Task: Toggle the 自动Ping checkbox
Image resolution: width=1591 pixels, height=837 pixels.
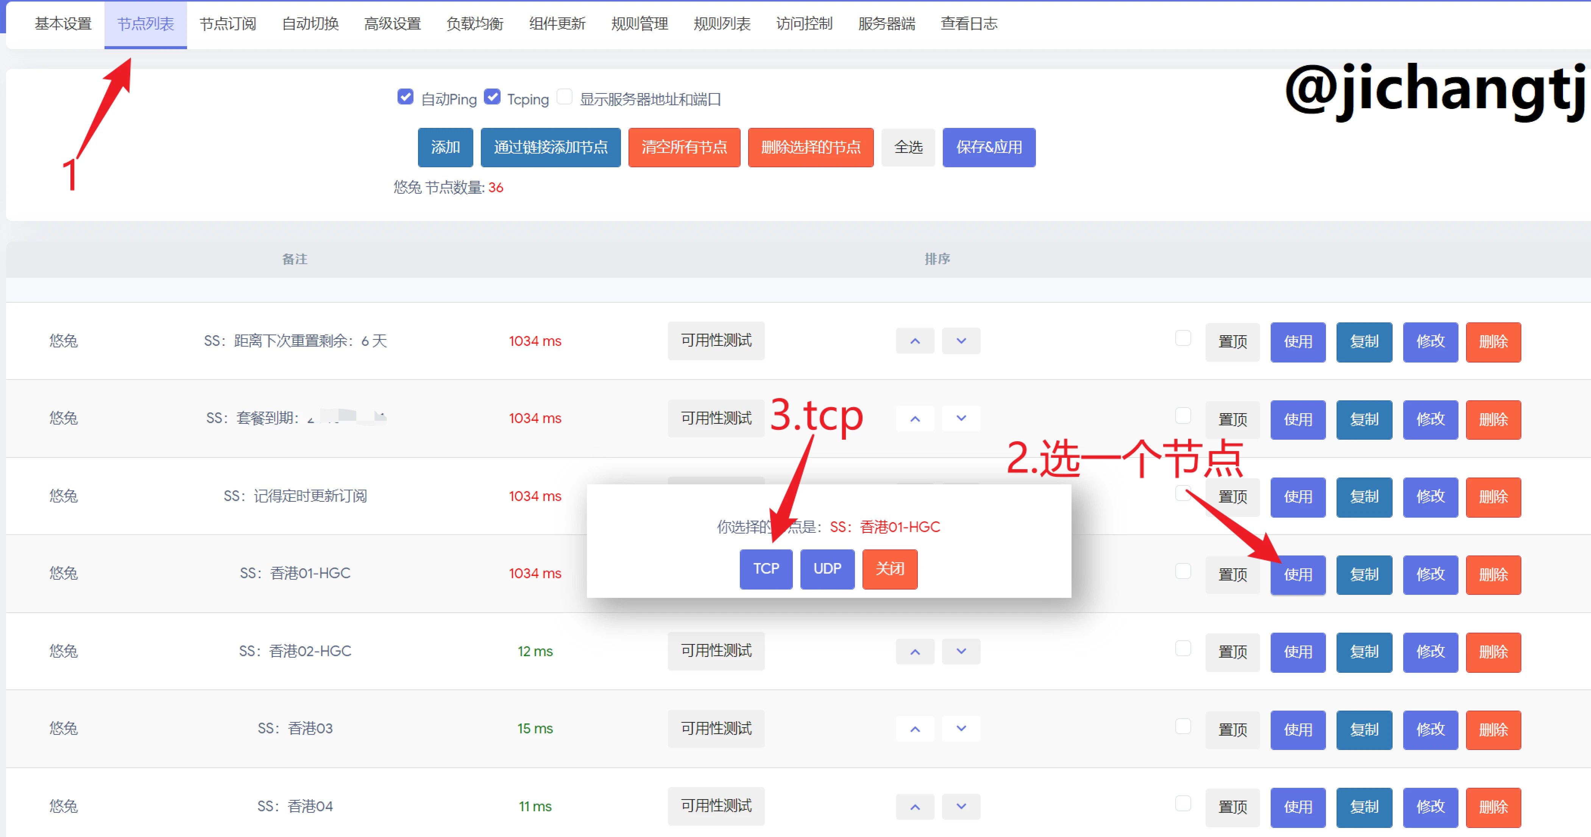Action: tap(405, 97)
